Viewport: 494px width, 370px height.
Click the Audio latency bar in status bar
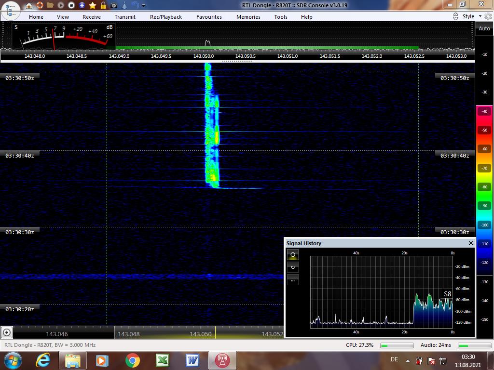coord(474,345)
